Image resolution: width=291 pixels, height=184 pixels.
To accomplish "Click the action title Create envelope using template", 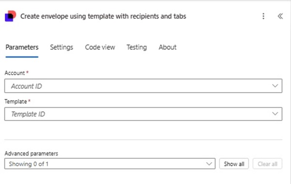I will pos(103,17).
